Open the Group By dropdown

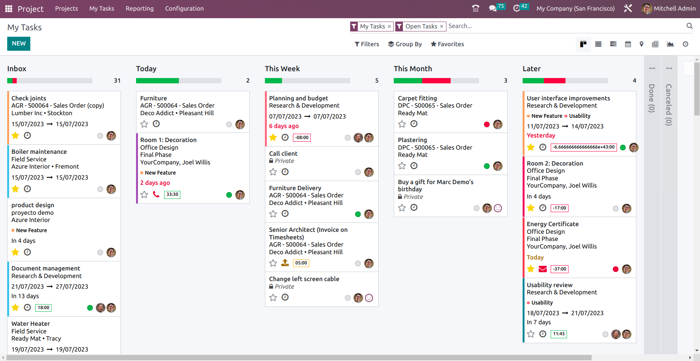point(405,44)
